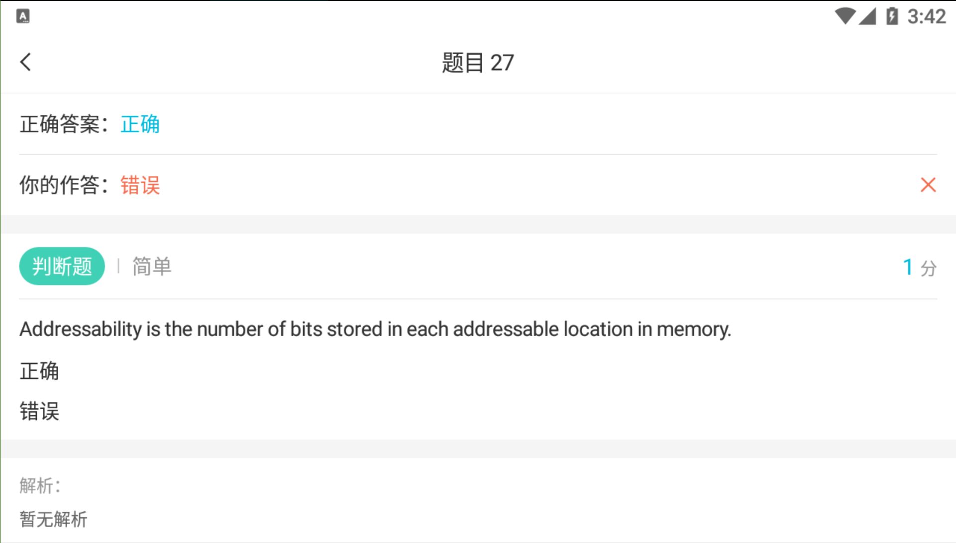Tap the red 错误 your-answer text
Viewport: 956px width, 543px height.
(x=140, y=185)
